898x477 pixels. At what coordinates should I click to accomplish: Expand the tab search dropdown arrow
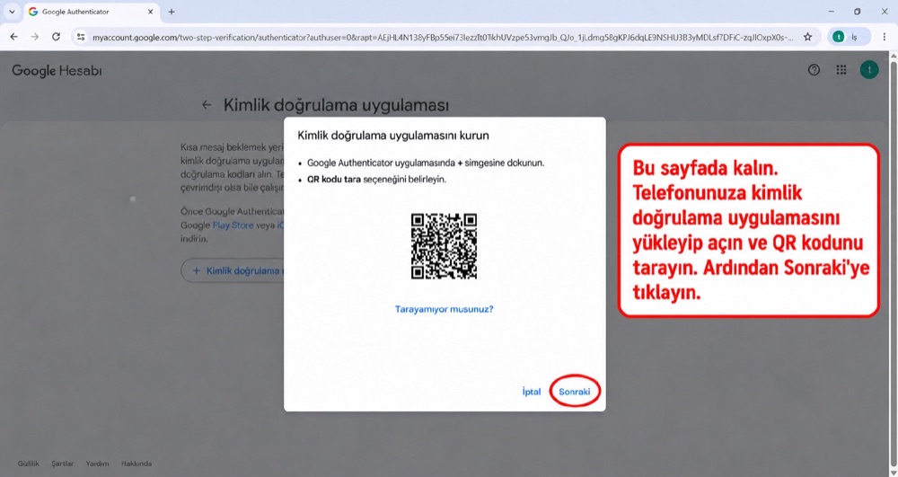(12, 12)
